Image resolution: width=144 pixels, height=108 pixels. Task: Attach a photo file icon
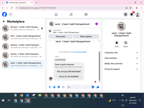pos(54,87)
